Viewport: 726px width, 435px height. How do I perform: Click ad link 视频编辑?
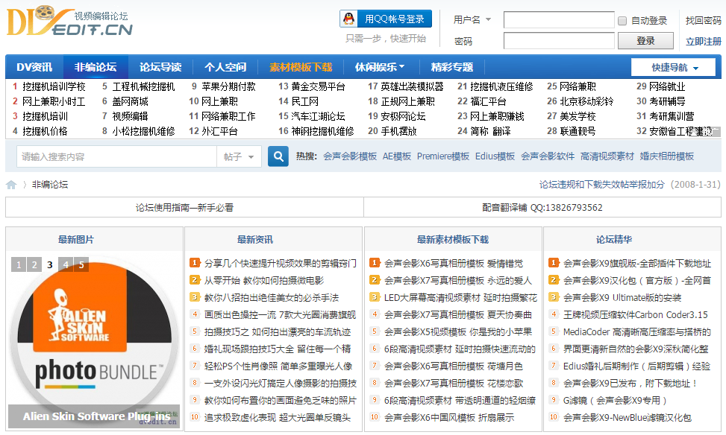point(130,116)
